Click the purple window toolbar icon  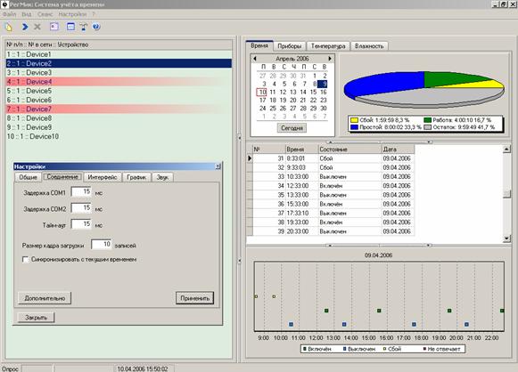54,27
